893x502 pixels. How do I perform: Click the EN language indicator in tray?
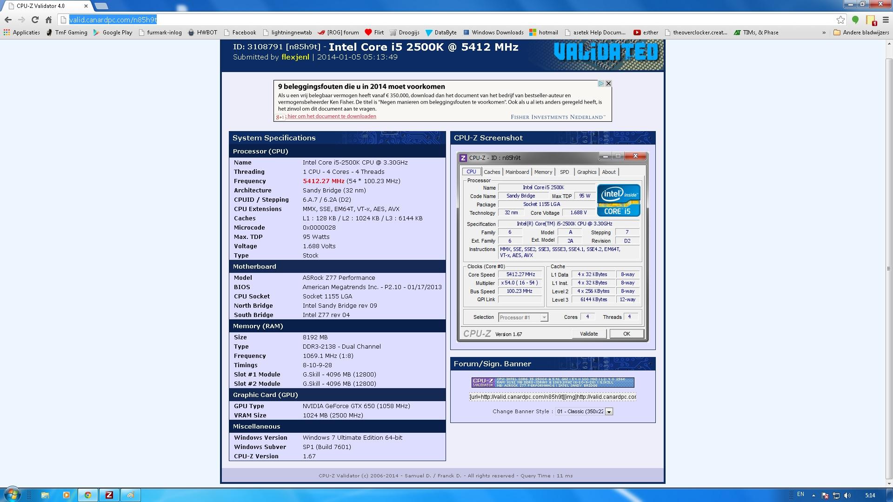pos(800,495)
